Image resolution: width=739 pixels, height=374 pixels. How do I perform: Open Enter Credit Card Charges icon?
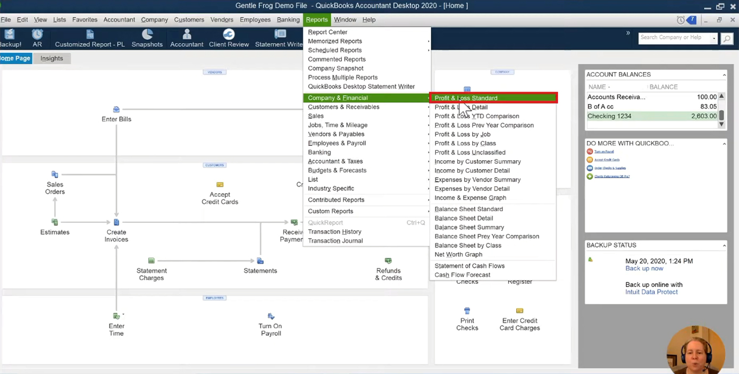(x=519, y=311)
